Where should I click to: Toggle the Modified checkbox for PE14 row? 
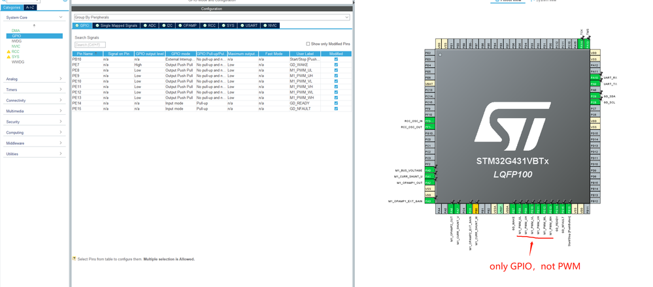coord(336,103)
